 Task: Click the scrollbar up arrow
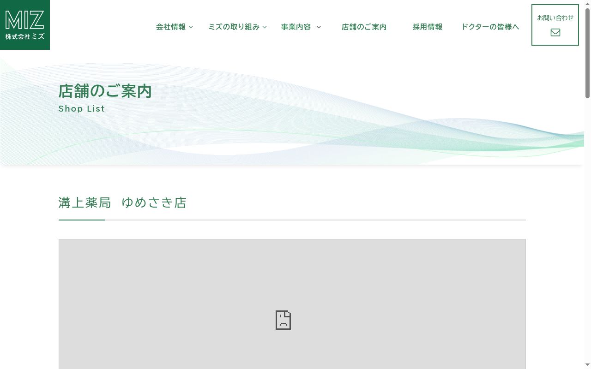[x=588, y=4]
